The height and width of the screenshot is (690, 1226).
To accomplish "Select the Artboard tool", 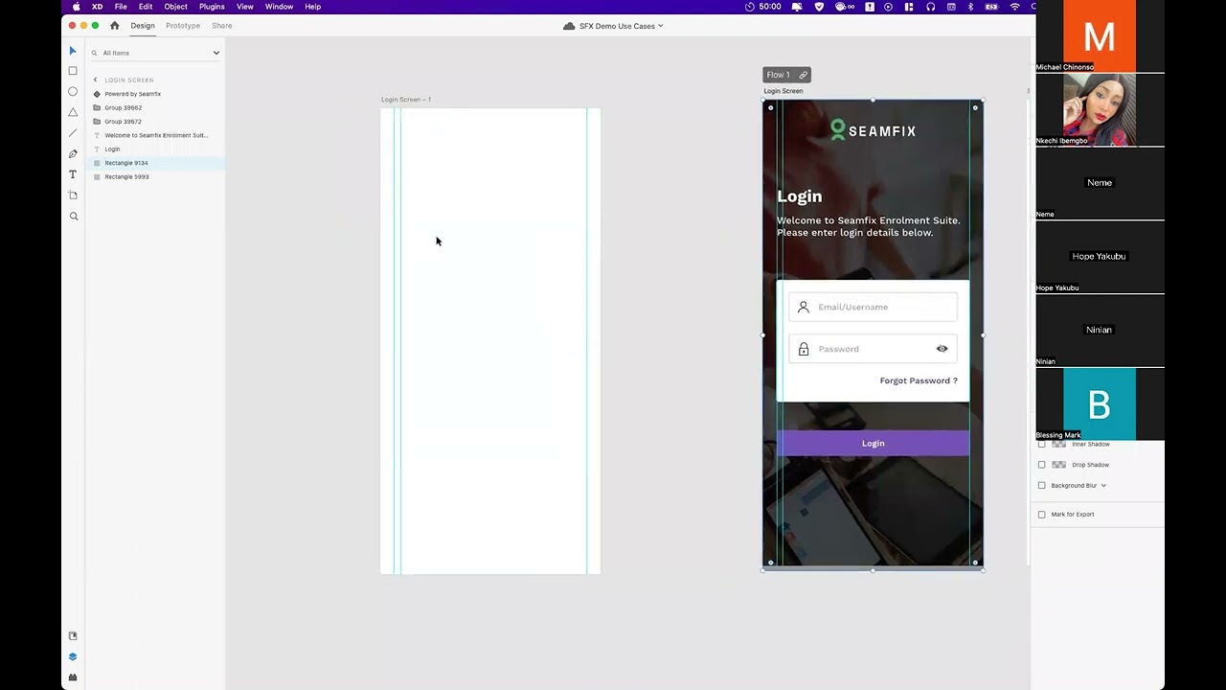I will (73, 195).
